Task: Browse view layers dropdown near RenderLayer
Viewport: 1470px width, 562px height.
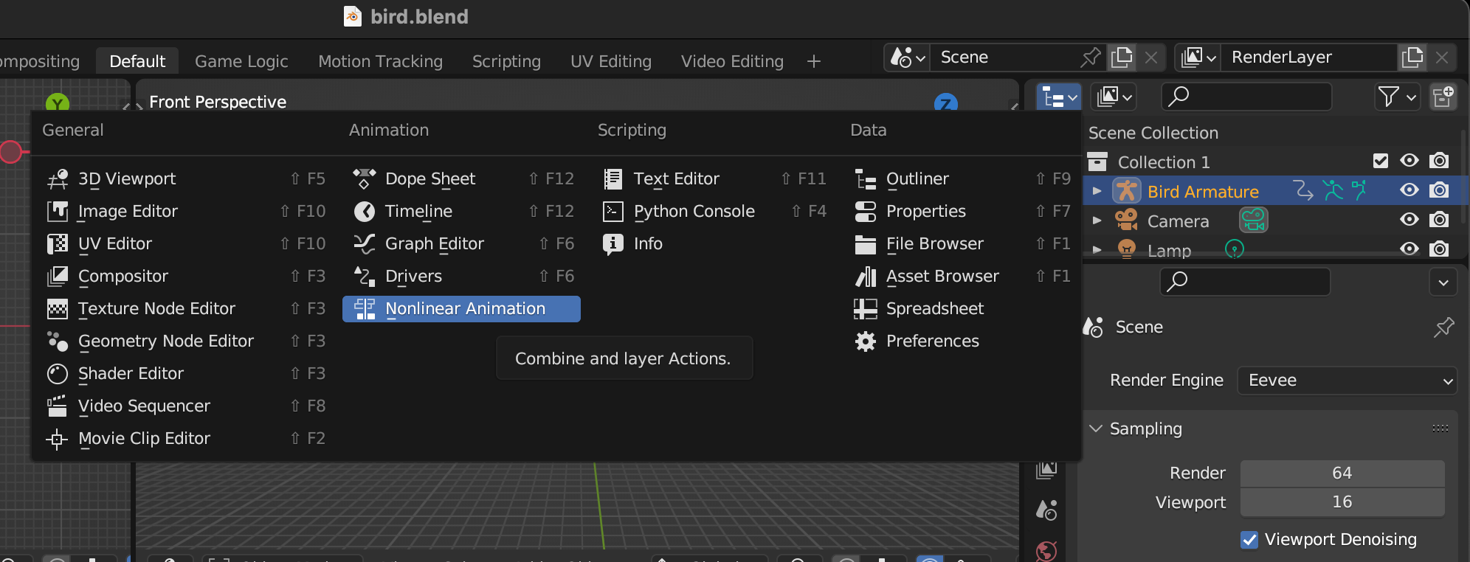Action: coord(1197,58)
